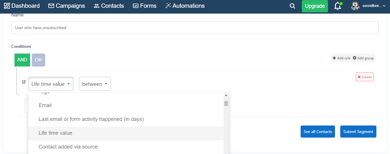Click the Delete rule button
The height and width of the screenshot is (154, 390).
pyautogui.click(x=365, y=77)
